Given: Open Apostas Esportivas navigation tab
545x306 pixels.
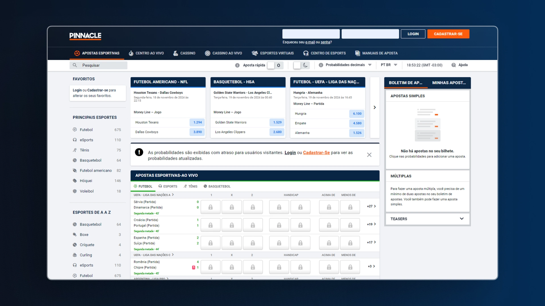Looking at the screenshot, I should point(97,53).
